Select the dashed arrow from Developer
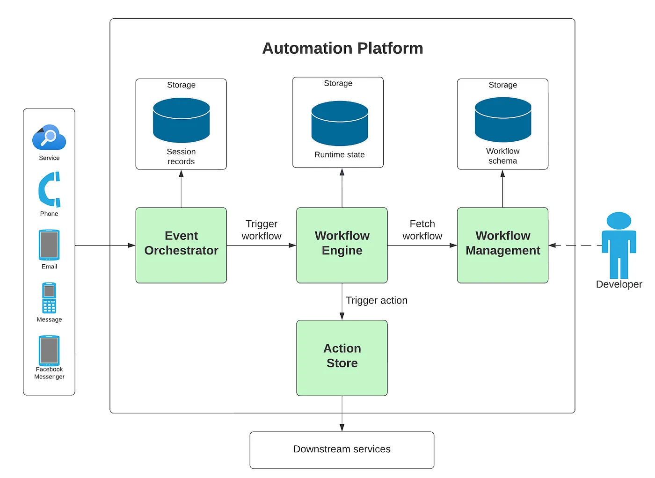This screenshot has height=478, width=655. click(575, 245)
